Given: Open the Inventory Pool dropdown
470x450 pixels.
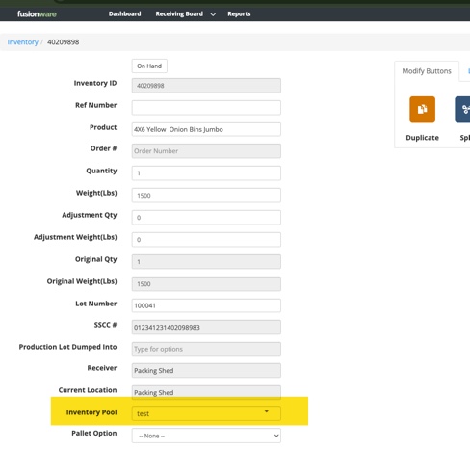Looking at the screenshot, I should tap(206, 413).
